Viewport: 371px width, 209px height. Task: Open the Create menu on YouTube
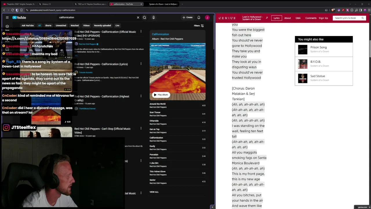coord(188,17)
